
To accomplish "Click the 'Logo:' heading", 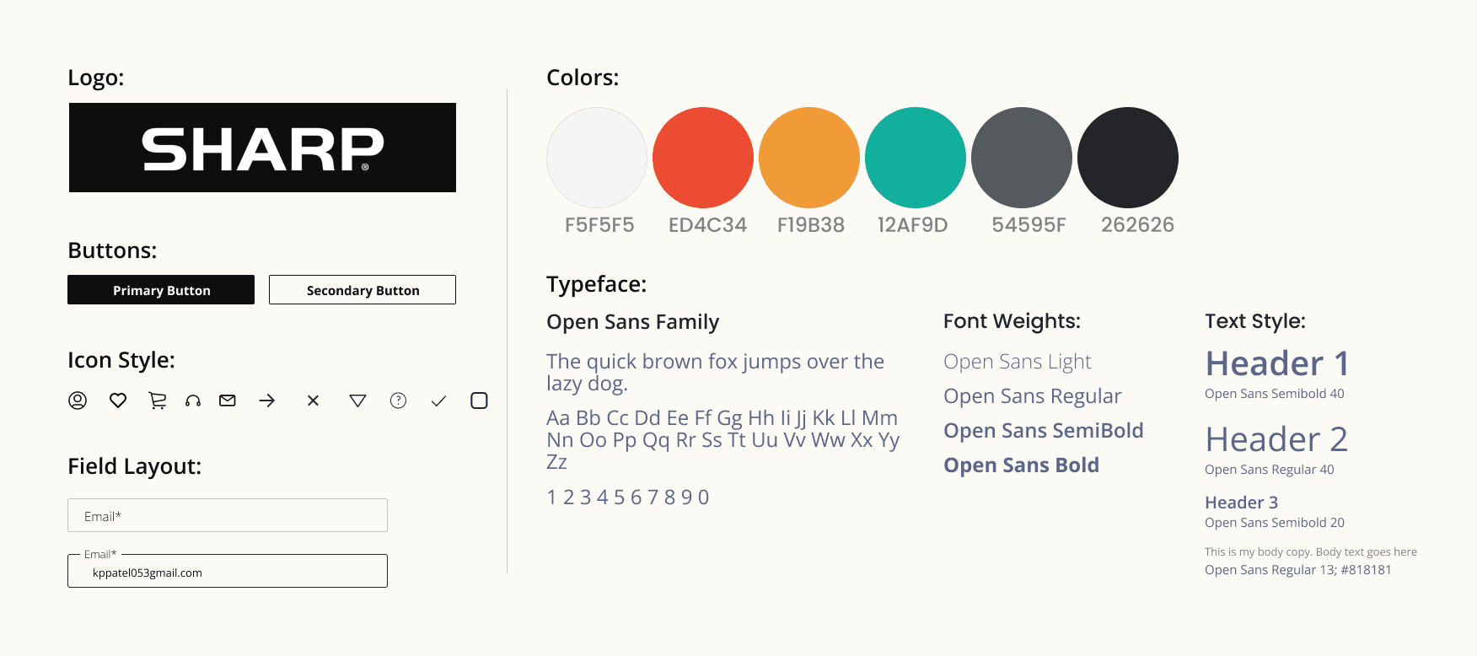I will point(96,78).
